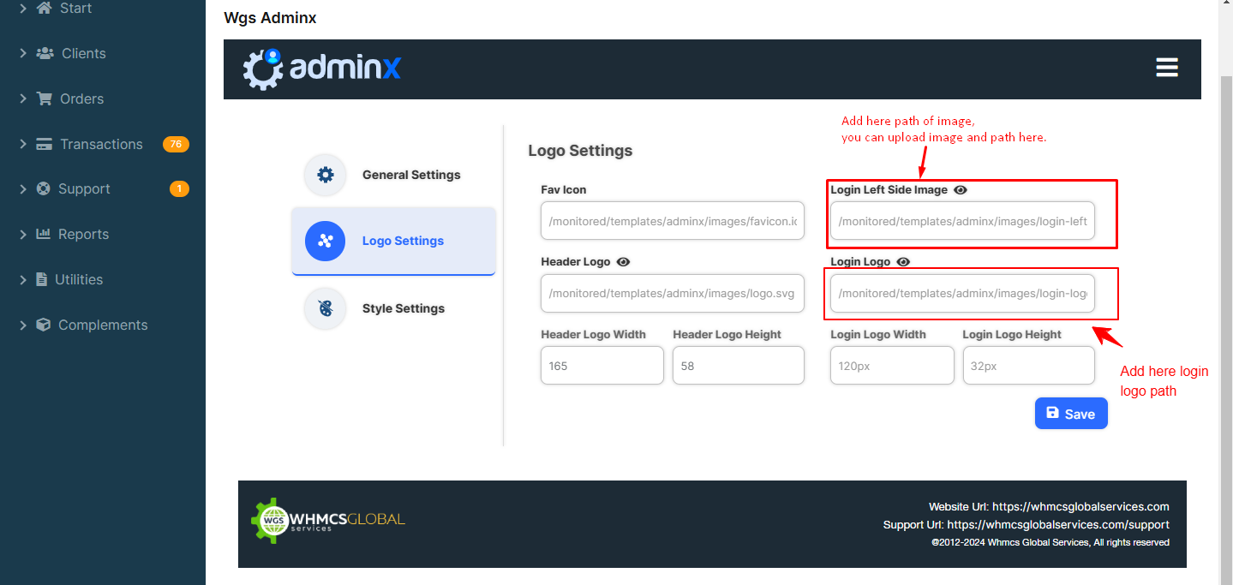This screenshot has width=1233, height=585.
Task: Click the Transactions badge showing 76
Action: (176, 144)
